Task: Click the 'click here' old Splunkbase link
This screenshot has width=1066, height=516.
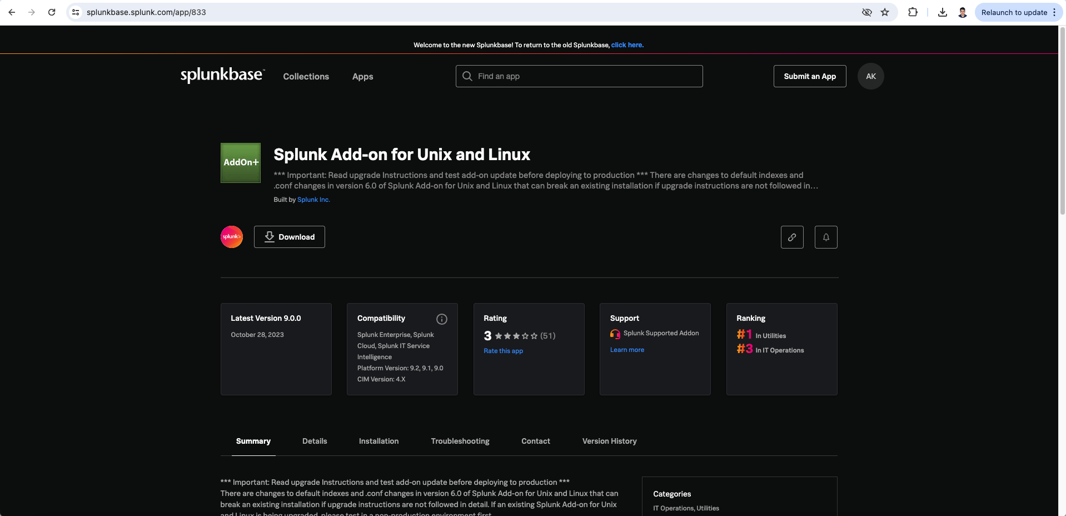Action: coord(627,45)
